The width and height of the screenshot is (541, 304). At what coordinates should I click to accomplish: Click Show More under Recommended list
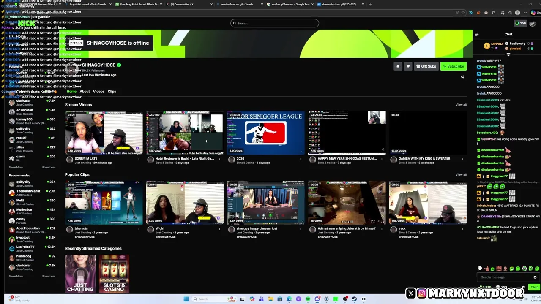coord(16,276)
